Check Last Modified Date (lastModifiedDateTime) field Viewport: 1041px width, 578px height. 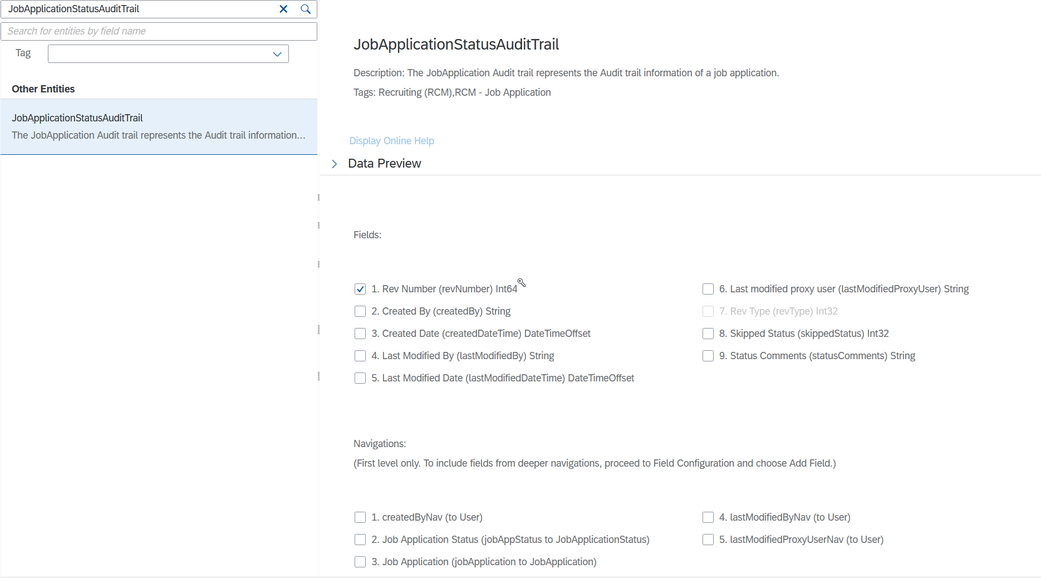tap(360, 378)
